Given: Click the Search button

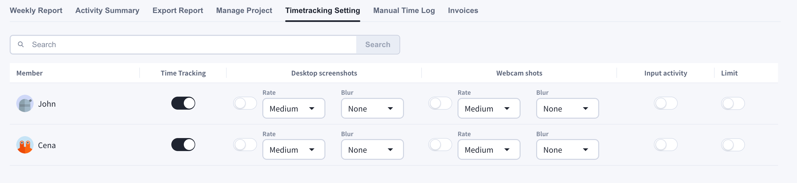Looking at the screenshot, I should (378, 44).
